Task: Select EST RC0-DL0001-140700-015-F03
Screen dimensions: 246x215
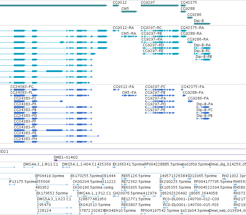Action: coord(191,205)
